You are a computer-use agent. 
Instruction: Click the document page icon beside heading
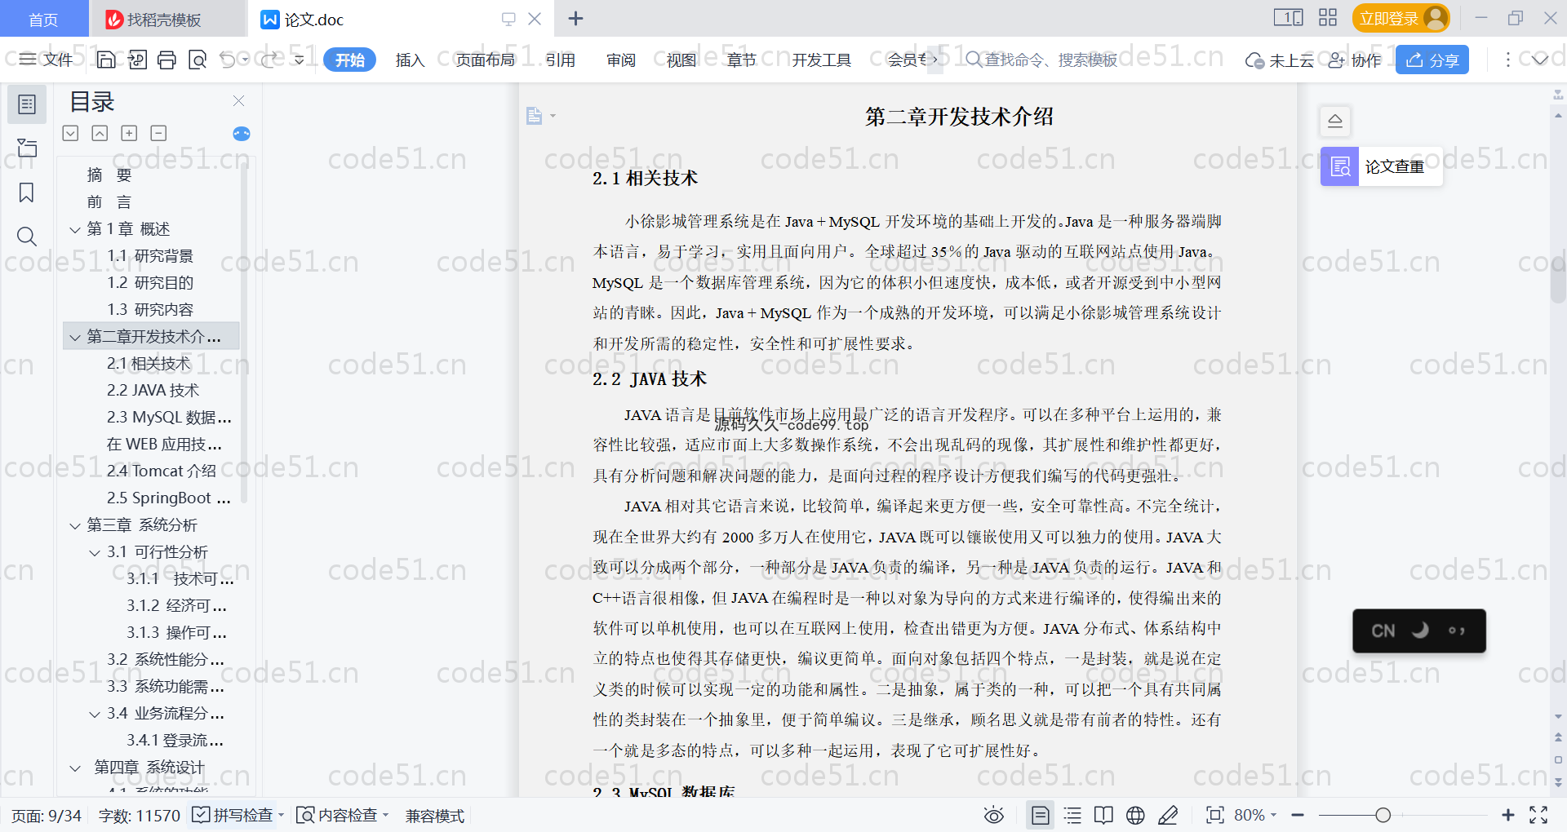click(x=535, y=116)
